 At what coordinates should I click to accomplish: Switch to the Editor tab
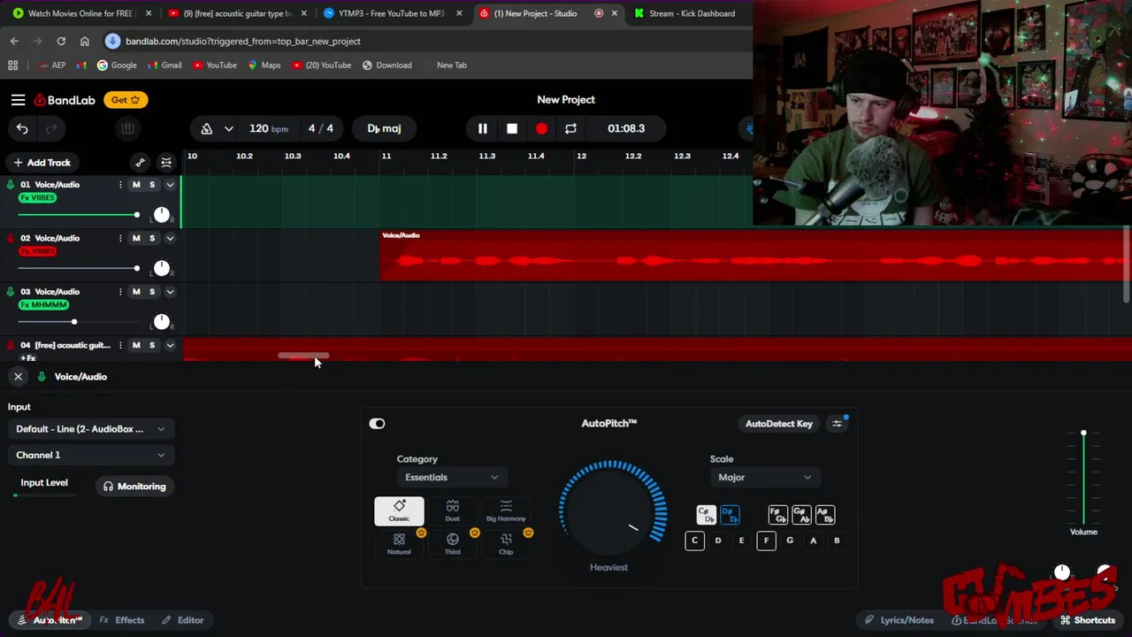click(x=182, y=620)
